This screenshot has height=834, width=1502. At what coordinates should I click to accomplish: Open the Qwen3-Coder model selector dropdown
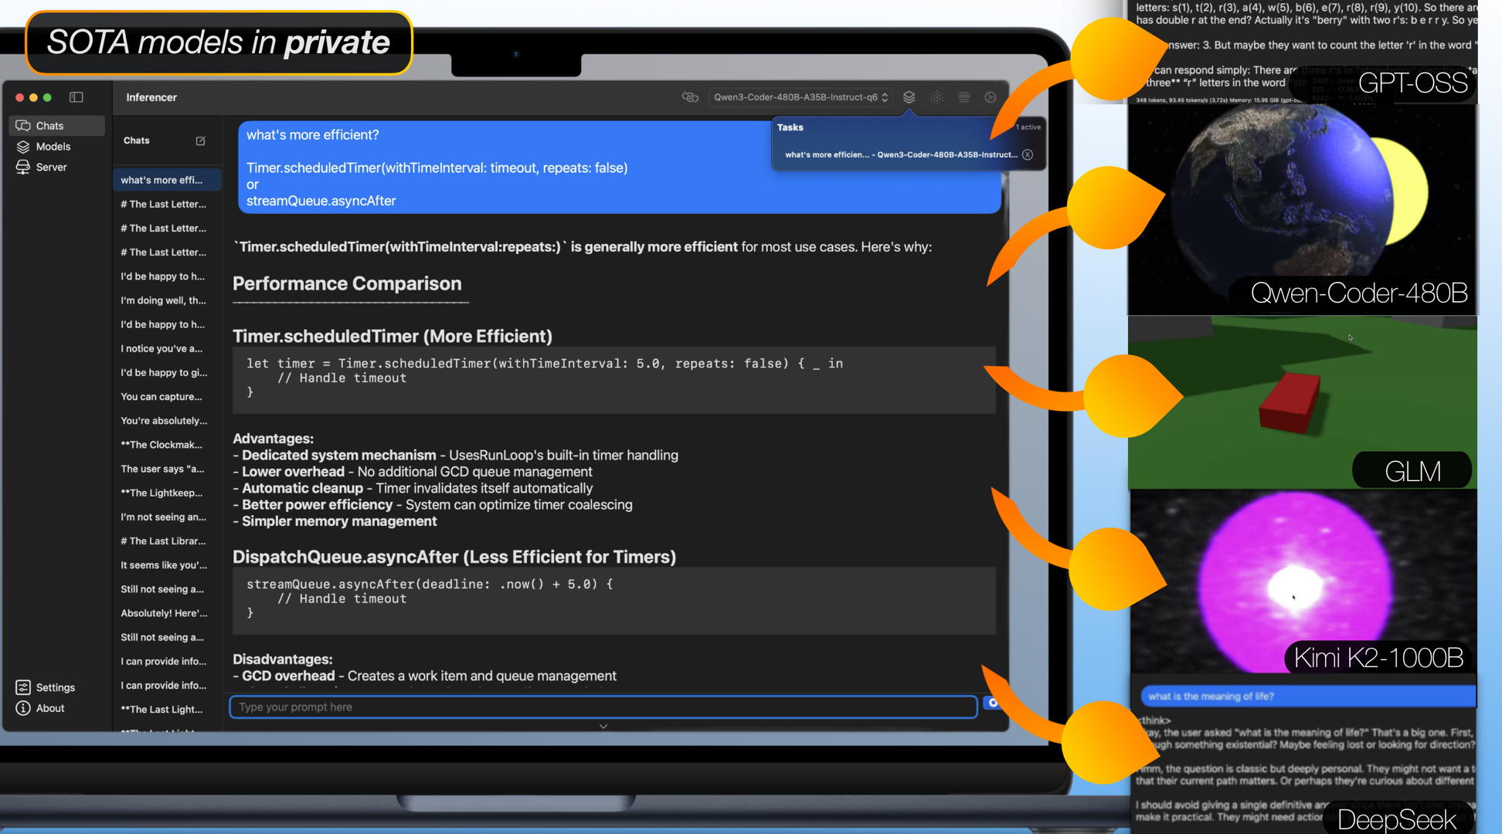pyautogui.click(x=800, y=97)
